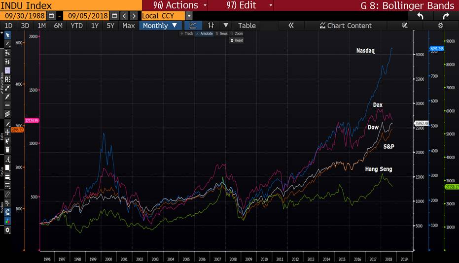The height and width of the screenshot is (263, 459).
Task: Pick the percent change measurement tool
Action: 7,53
